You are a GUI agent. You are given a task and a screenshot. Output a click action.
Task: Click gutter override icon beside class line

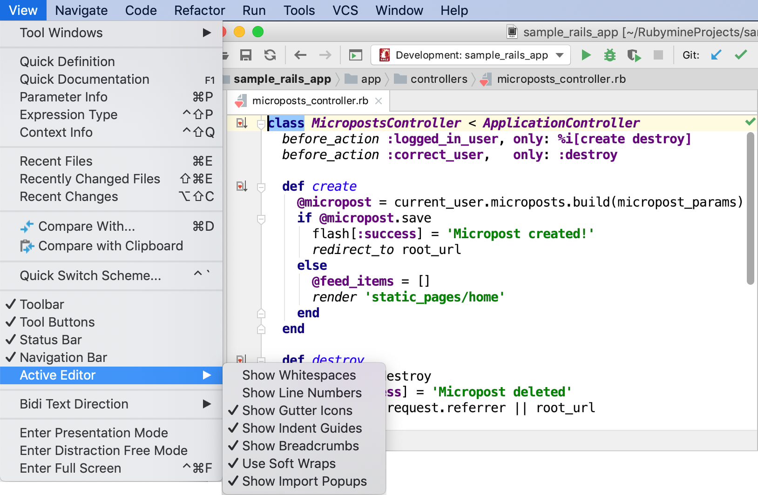[242, 123]
